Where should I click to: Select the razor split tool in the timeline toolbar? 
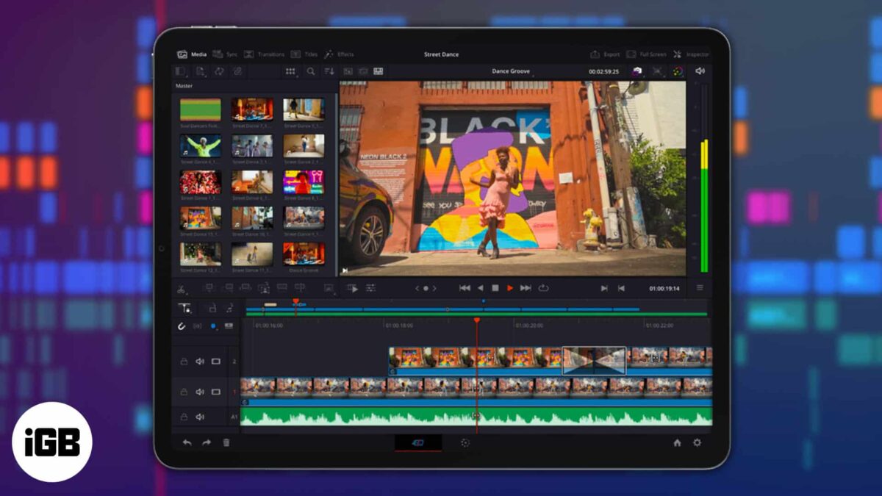pyautogui.click(x=181, y=287)
